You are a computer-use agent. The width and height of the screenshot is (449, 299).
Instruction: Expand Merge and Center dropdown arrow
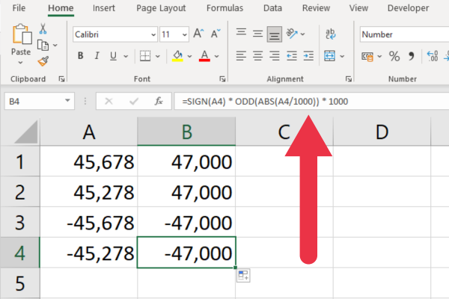(x=342, y=56)
